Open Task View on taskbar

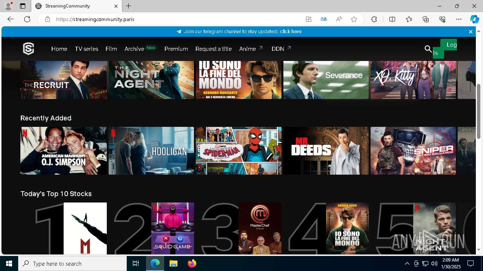(x=136, y=263)
